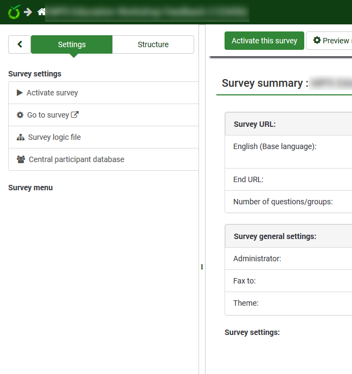
Task: Open the Survey logic file entry
Action: tap(104, 137)
